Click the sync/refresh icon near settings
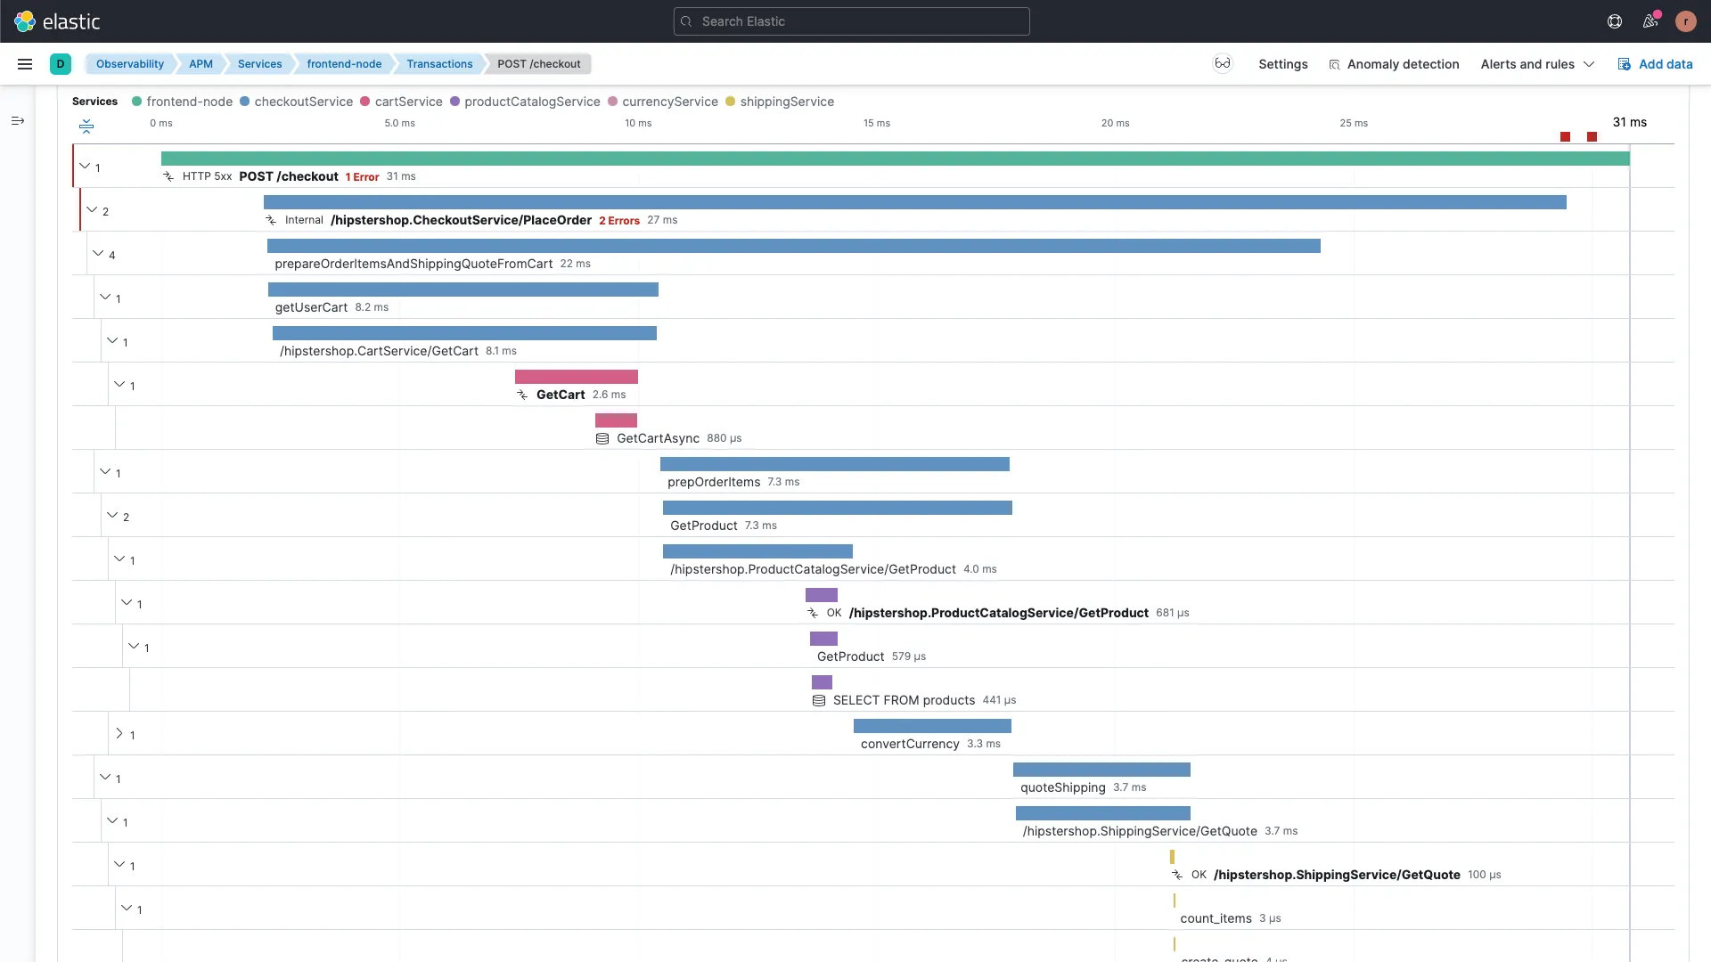Screen dimensions: 1711x962 (1224, 63)
